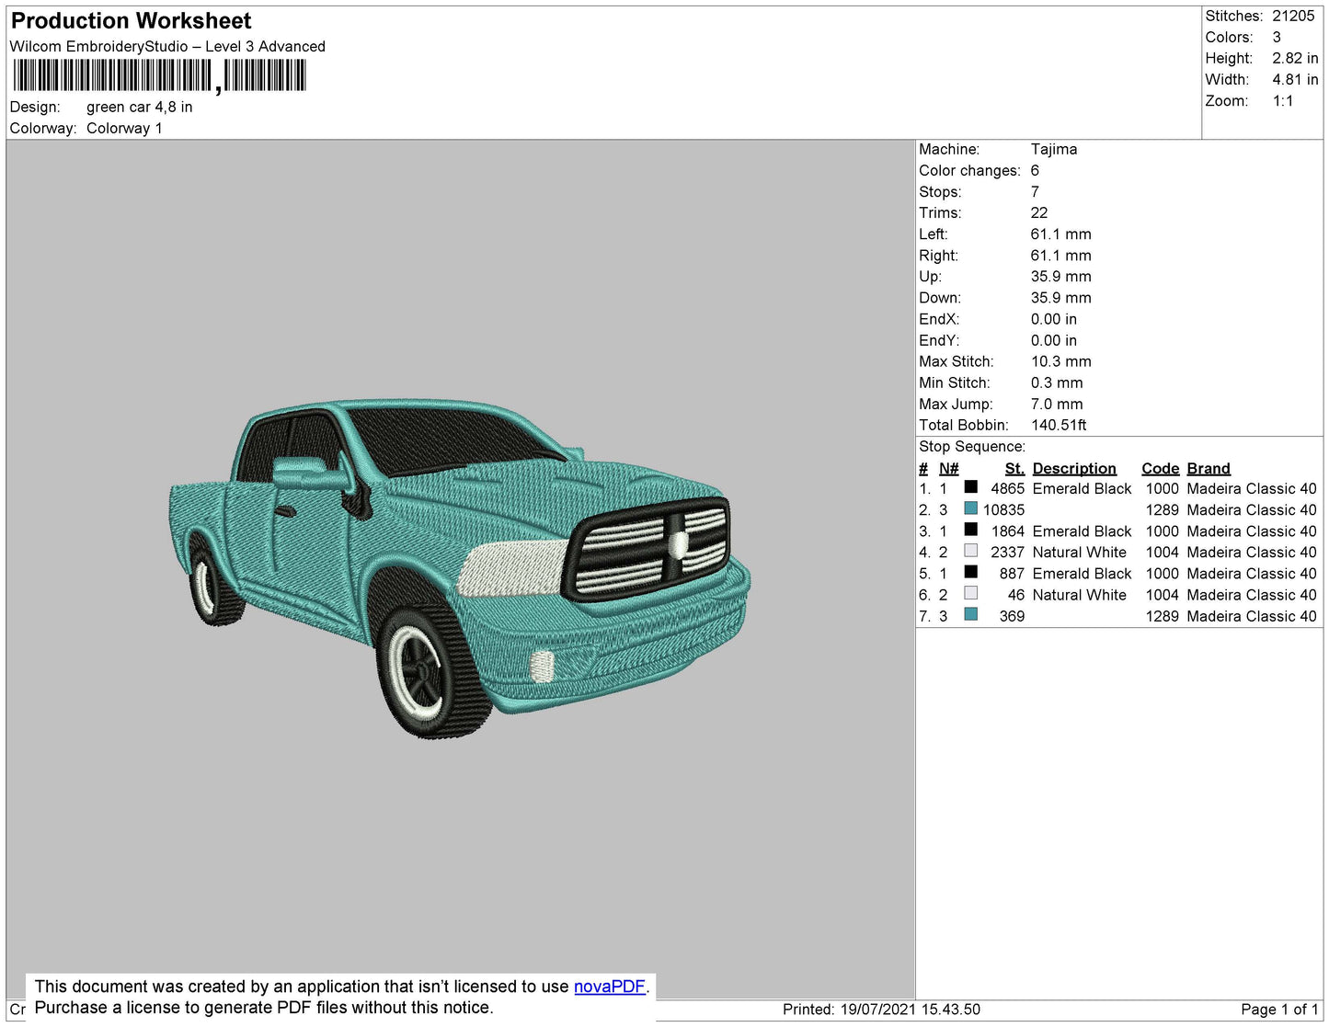Click stitch count '10835' in stop sequence
This screenshot has width=1329, height=1027.
[x=1003, y=510]
